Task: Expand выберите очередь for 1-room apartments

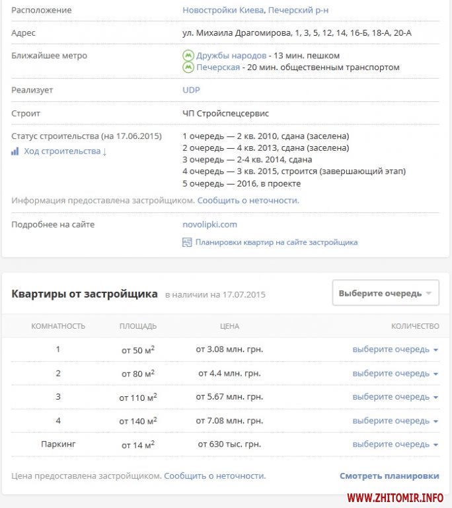Action: pyautogui.click(x=395, y=349)
